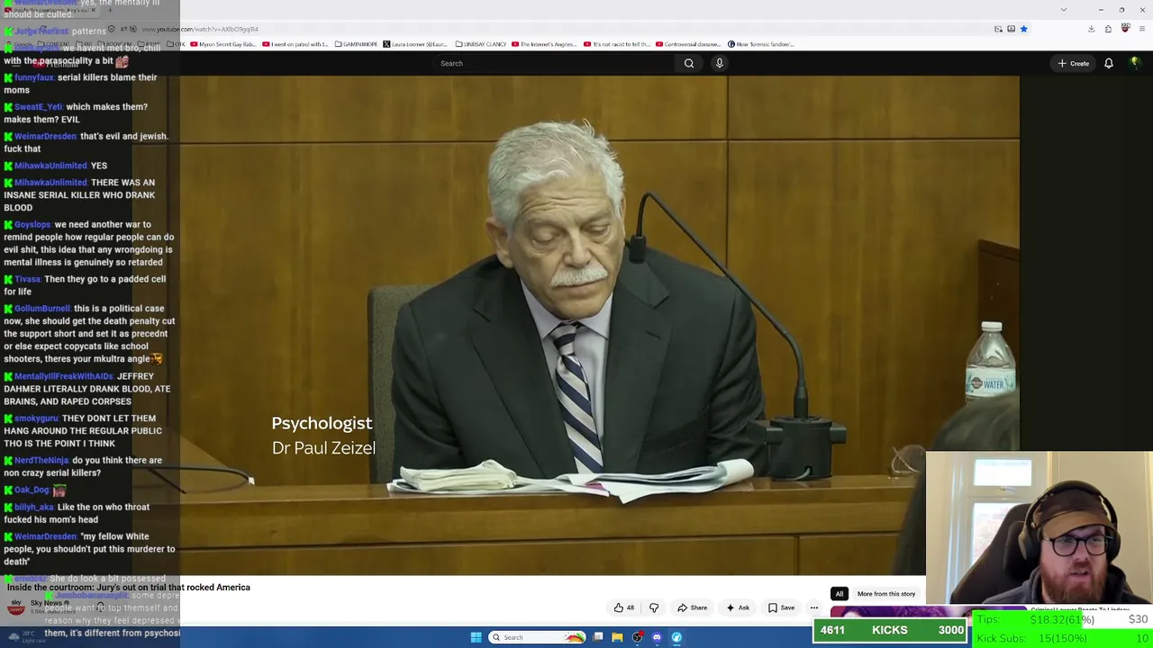Open File Explorer from the taskbar

click(617, 637)
